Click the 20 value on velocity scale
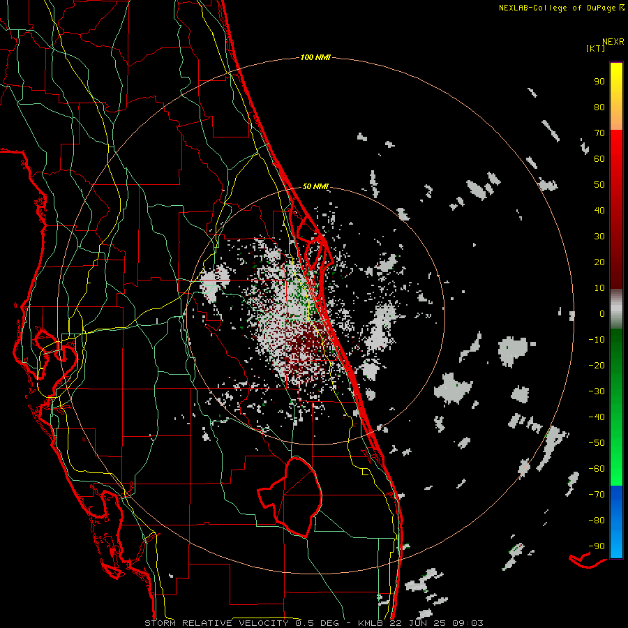The width and height of the screenshot is (628, 628). tap(599, 262)
